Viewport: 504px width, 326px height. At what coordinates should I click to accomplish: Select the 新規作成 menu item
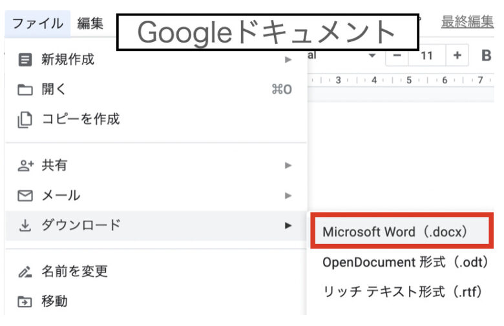pyautogui.click(x=156, y=60)
